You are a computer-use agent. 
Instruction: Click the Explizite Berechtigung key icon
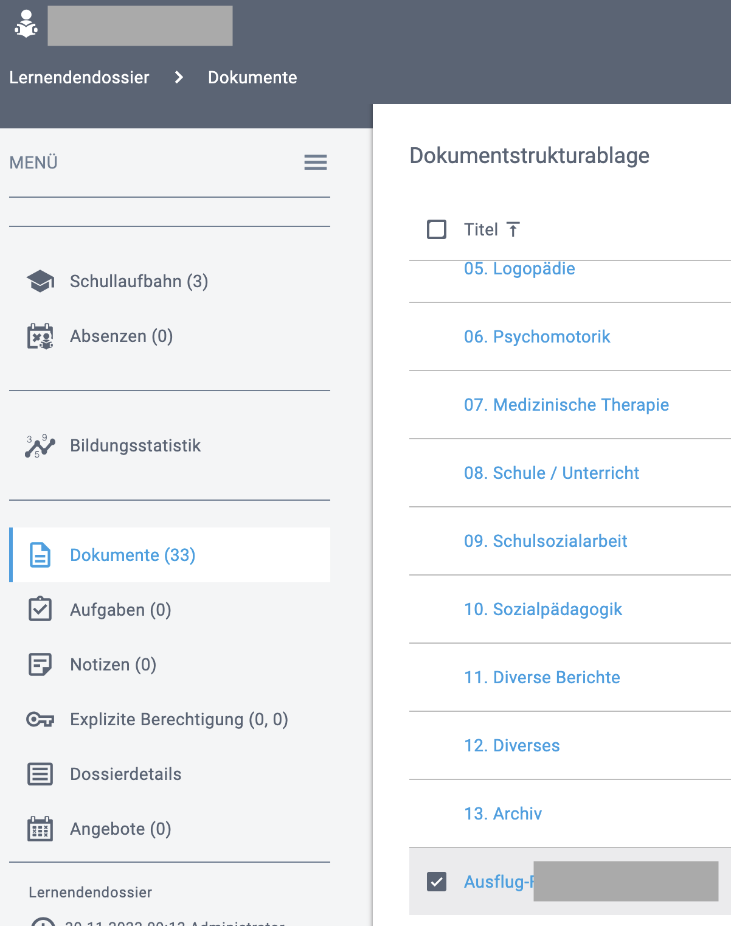40,720
